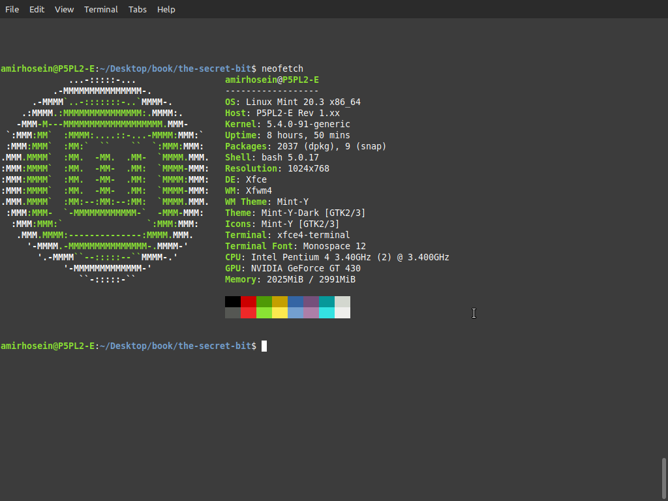The width and height of the screenshot is (668, 501).
Task: Click the dark yellow color block
Action: 280,301
